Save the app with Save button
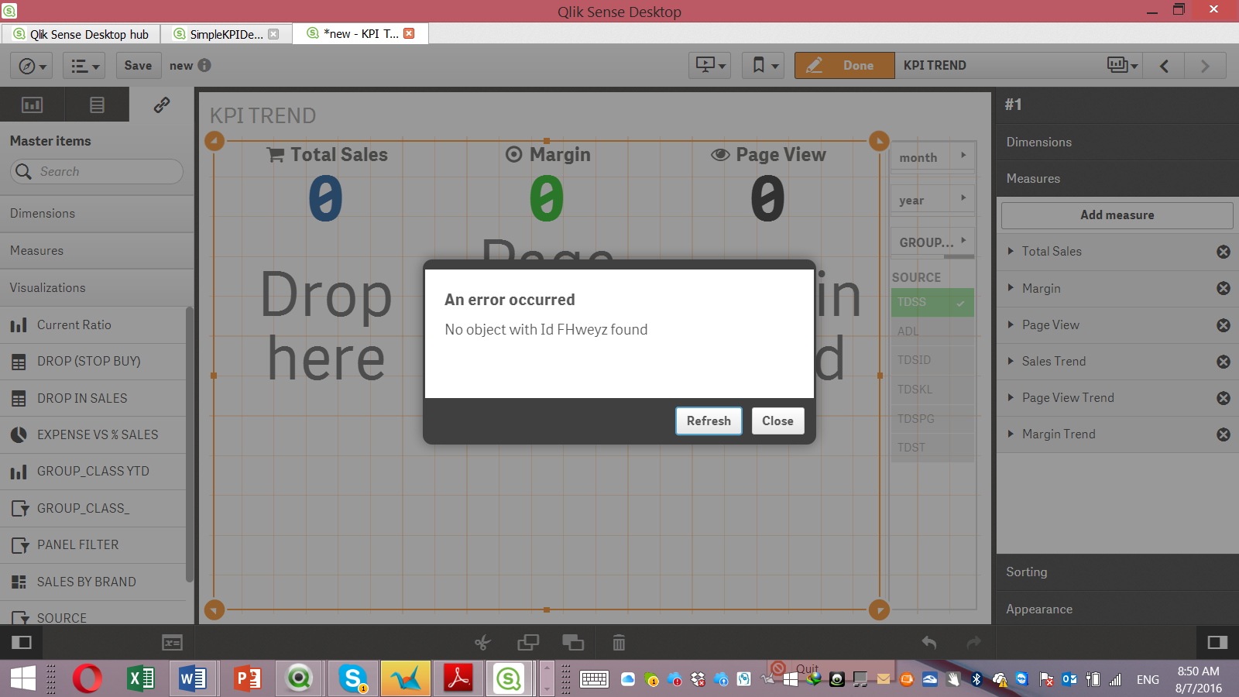 coord(139,66)
